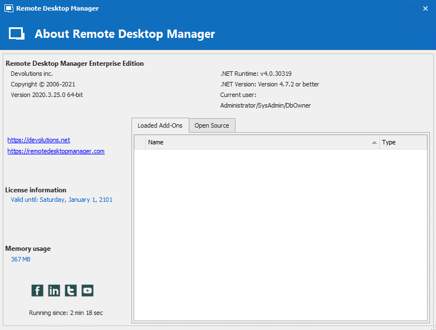Screen dimensions: 436x330
Task: Click the License information heading
Action: 36,190
